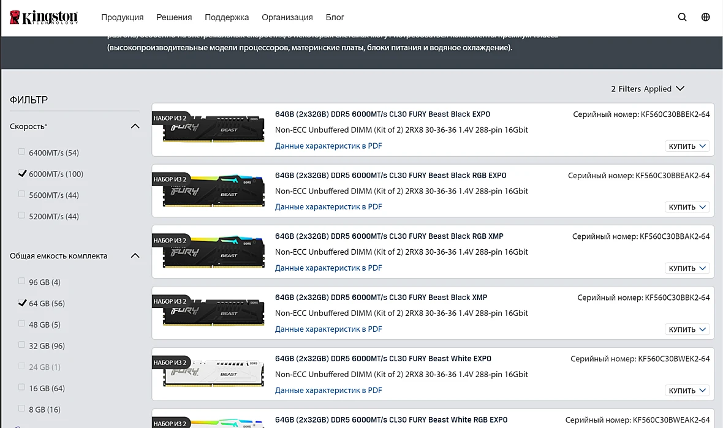The width and height of the screenshot is (723, 428).
Task: Open КУПИТЬ dropdown for KF560C30BWEK2-64
Action: pyautogui.click(x=687, y=391)
